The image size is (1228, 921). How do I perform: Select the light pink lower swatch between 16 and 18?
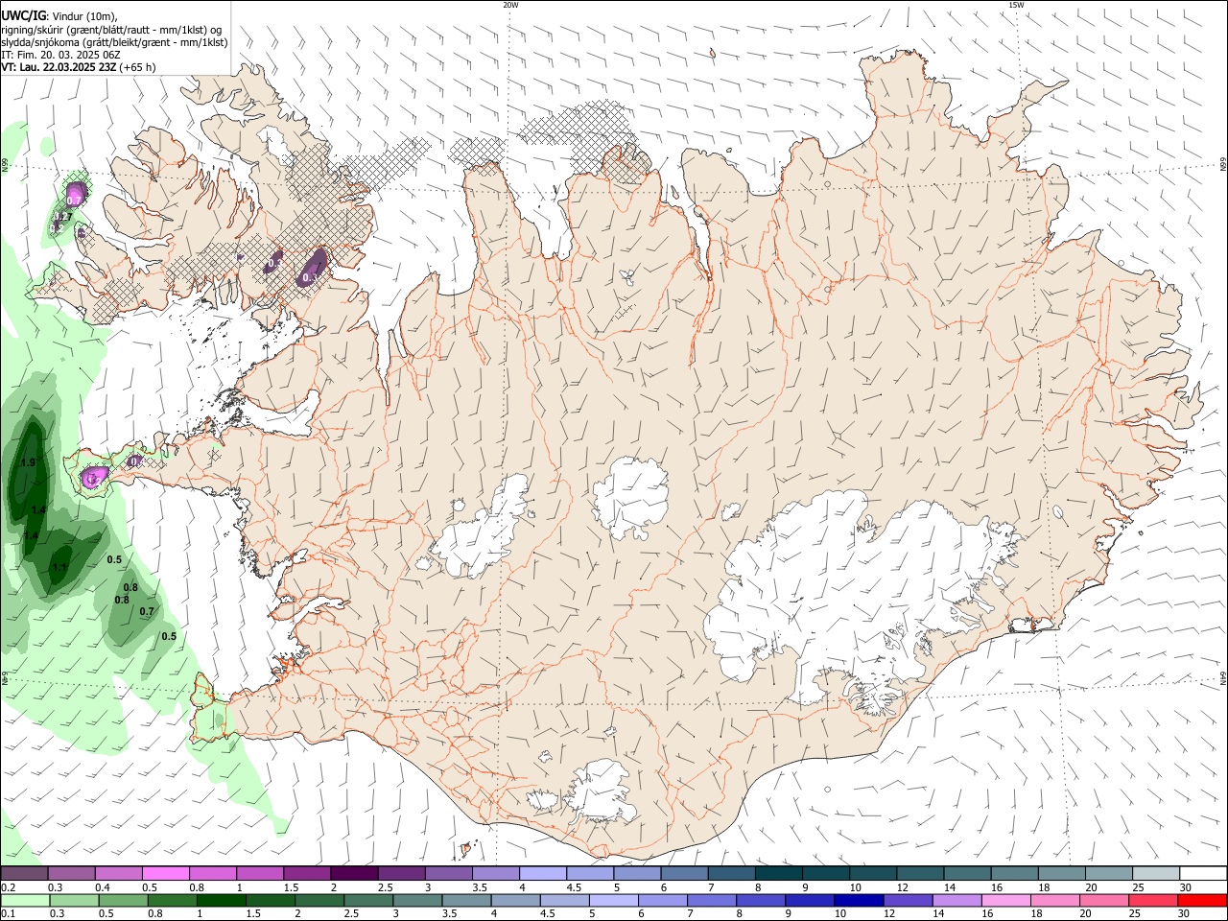(1007, 900)
